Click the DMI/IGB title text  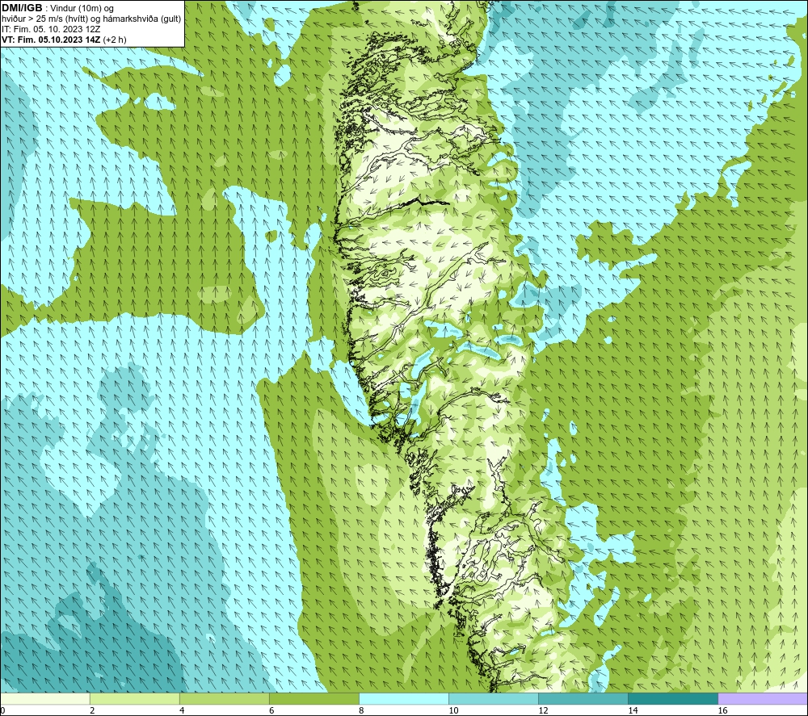22,8
